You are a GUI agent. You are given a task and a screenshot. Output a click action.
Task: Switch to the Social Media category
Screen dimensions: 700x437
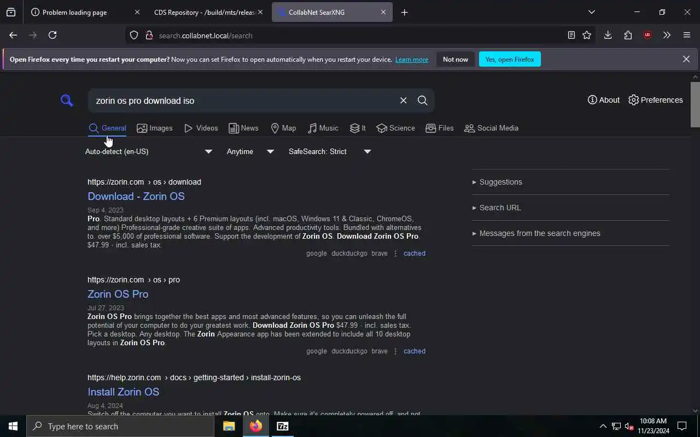pos(491,128)
